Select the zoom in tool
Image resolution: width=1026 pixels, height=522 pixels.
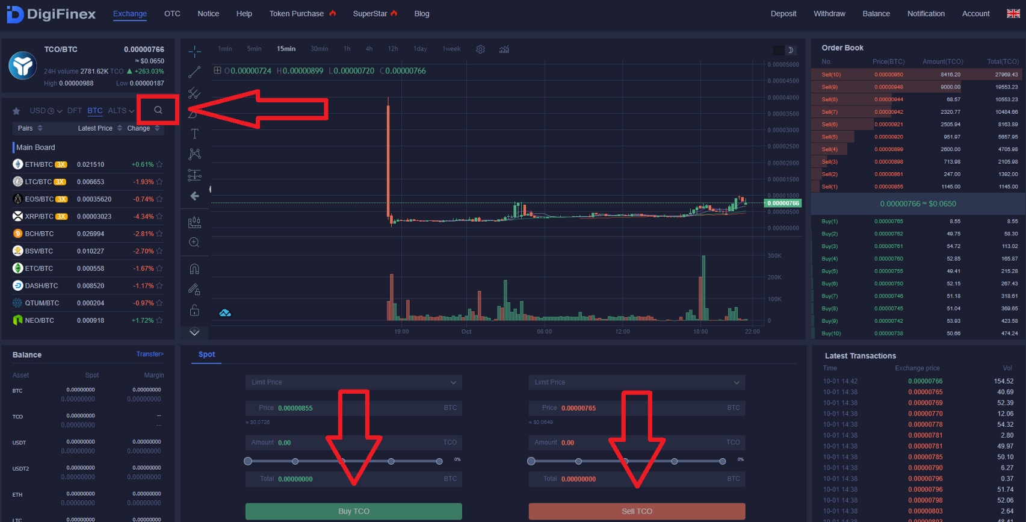[x=194, y=242]
